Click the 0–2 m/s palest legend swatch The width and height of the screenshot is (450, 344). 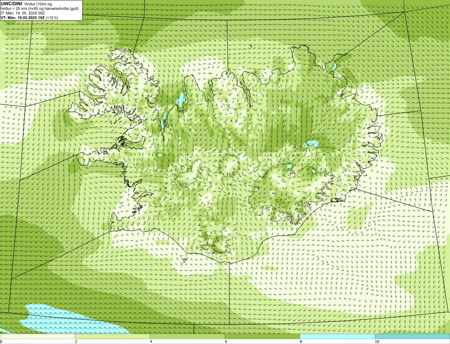38,337
